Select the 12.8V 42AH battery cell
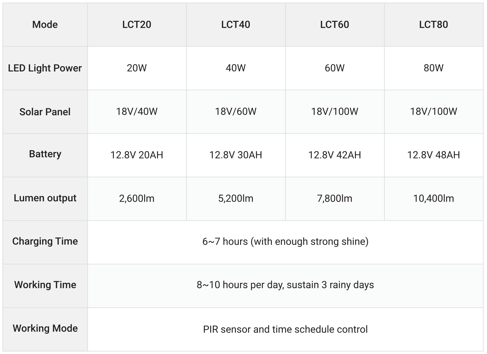The width and height of the screenshot is (487, 354). coord(334,155)
